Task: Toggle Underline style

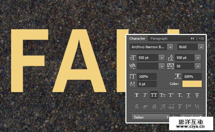Action: [x=188, y=95]
